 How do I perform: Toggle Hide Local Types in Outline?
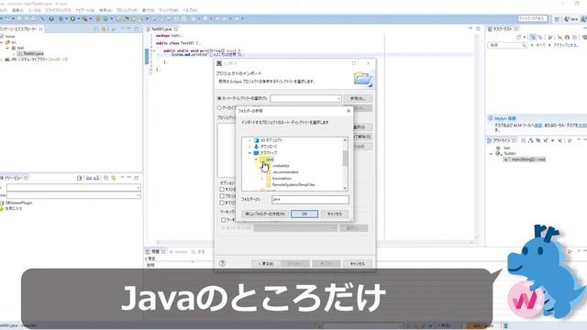[560, 140]
